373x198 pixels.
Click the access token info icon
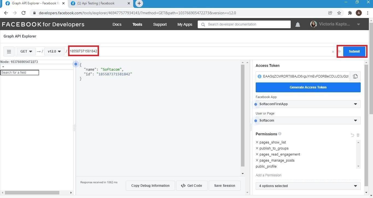[x=260, y=76]
